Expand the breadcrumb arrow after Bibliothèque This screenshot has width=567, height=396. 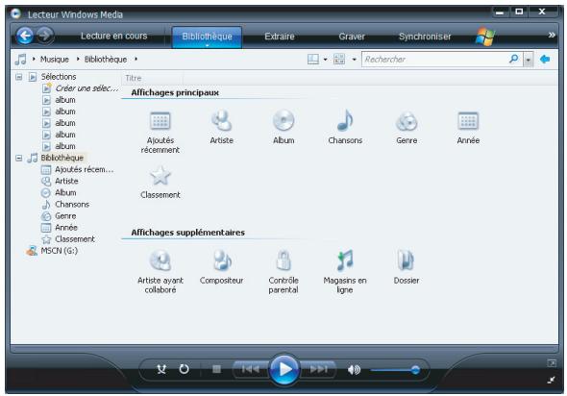136,59
